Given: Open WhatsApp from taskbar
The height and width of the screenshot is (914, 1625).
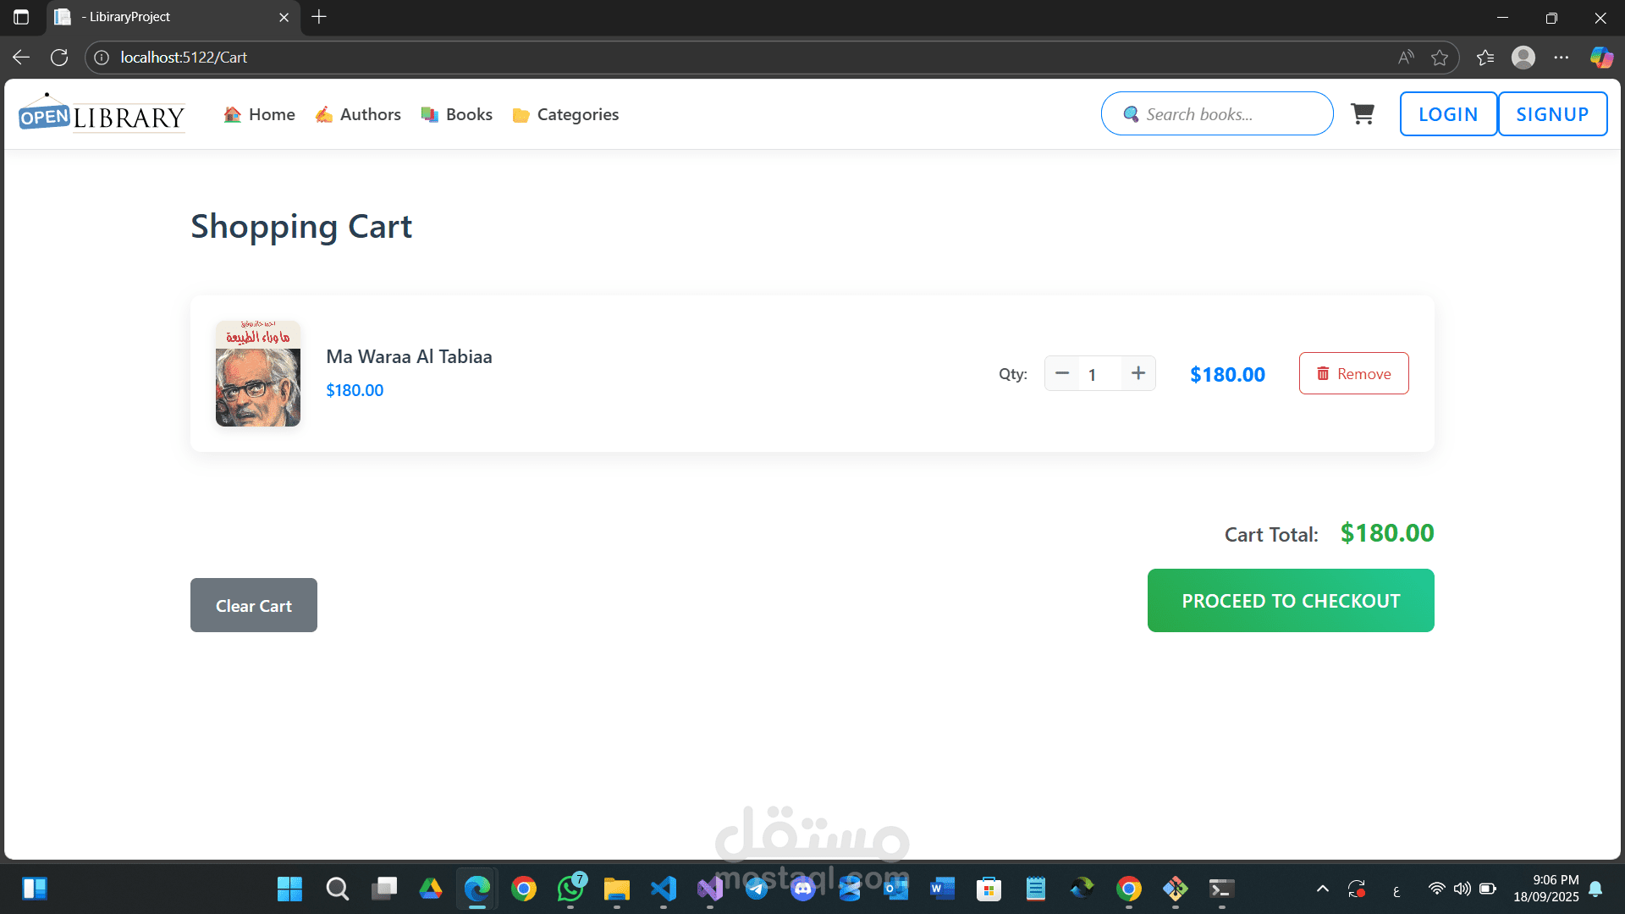Looking at the screenshot, I should 571,889.
